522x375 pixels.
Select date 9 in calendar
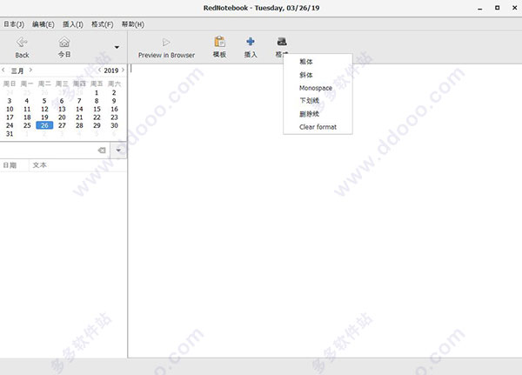click(x=114, y=101)
